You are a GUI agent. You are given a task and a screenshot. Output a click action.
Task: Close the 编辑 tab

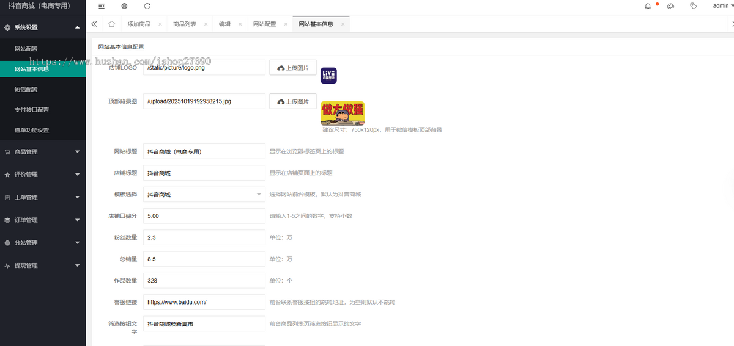tap(240, 24)
